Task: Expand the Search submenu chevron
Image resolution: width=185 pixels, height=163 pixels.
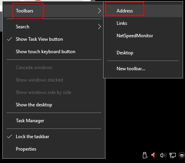Action: coord(99,27)
